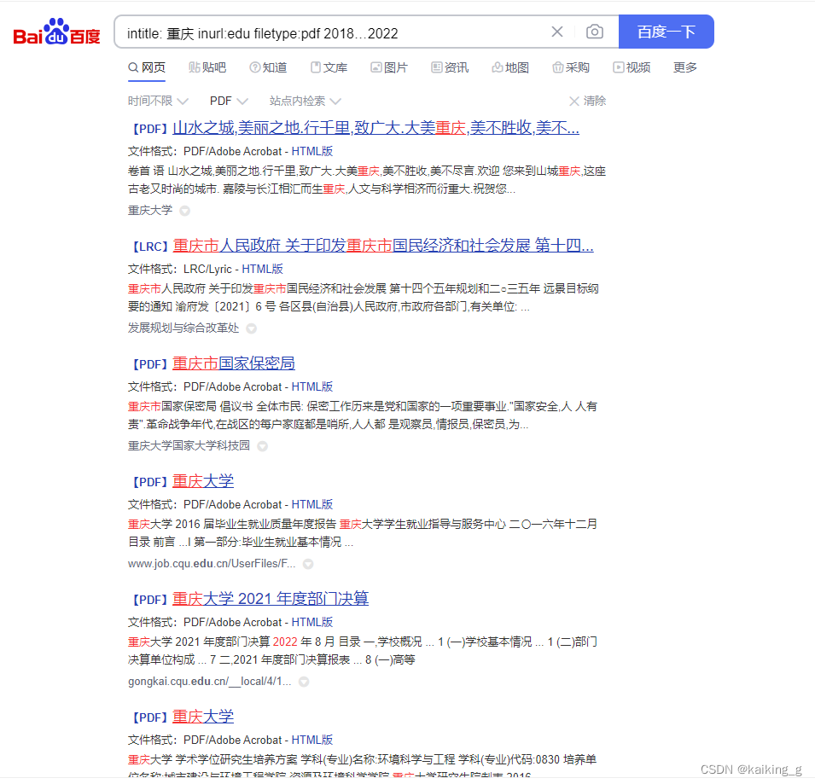This screenshot has height=784, width=815.
Task: Open the 图片 tab
Action: click(x=389, y=67)
